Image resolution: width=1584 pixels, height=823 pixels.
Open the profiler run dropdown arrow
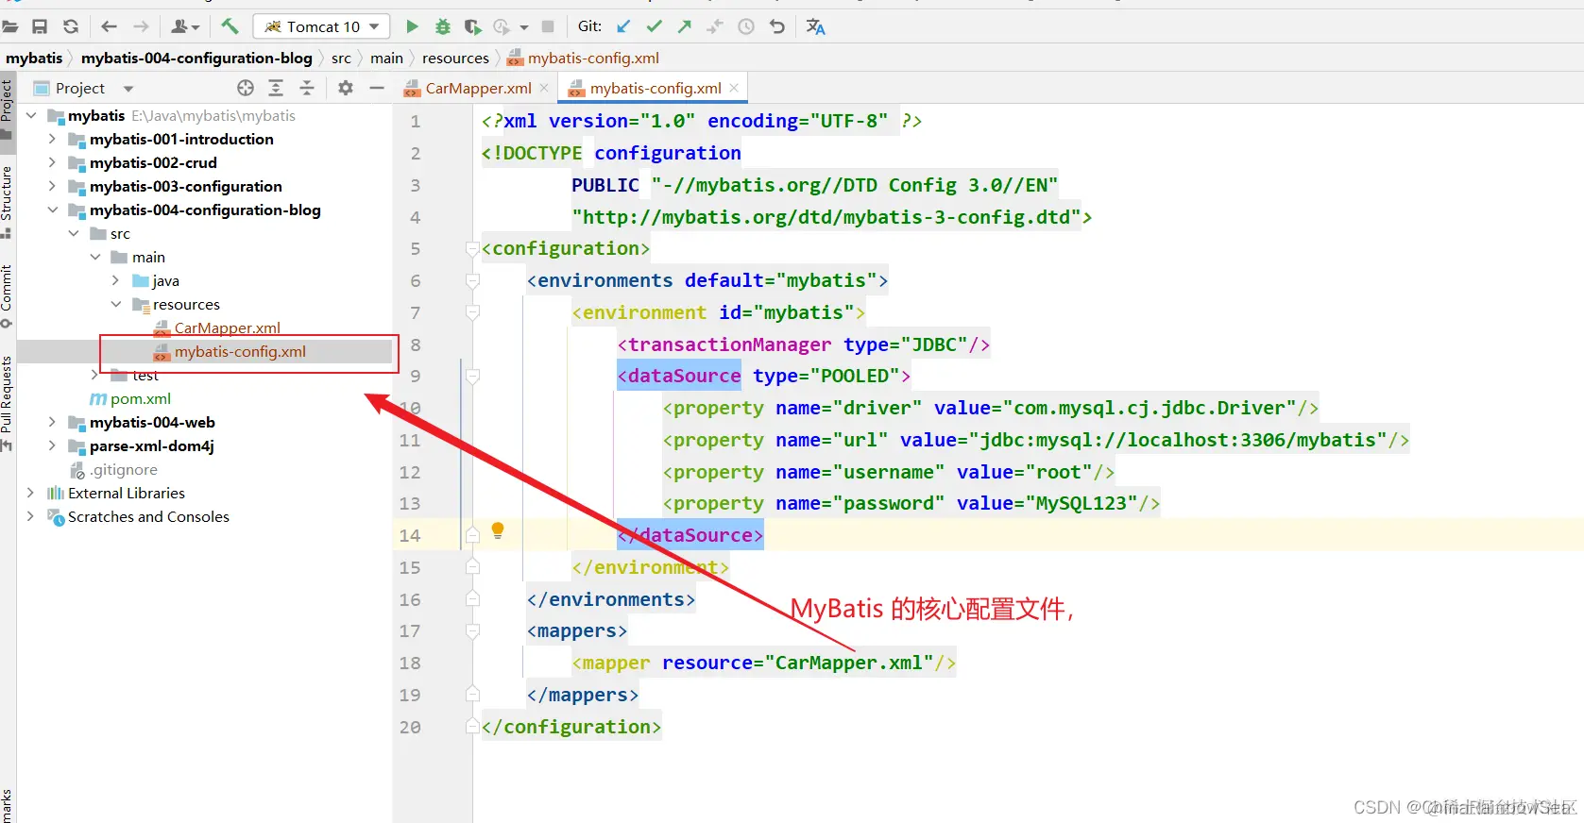(524, 27)
